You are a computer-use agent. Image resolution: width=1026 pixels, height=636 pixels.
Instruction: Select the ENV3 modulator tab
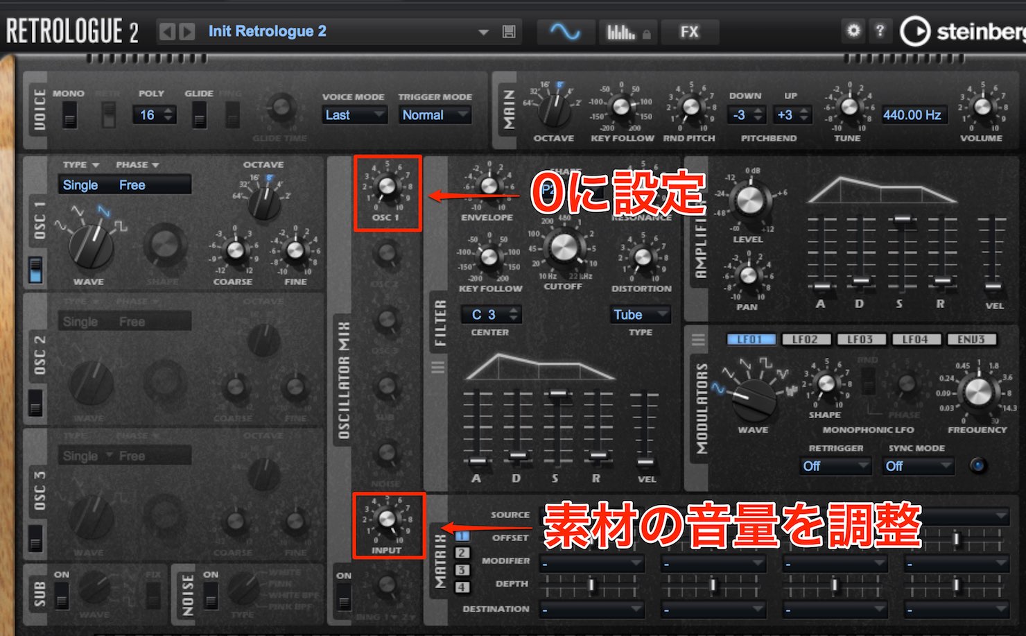point(971,340)
